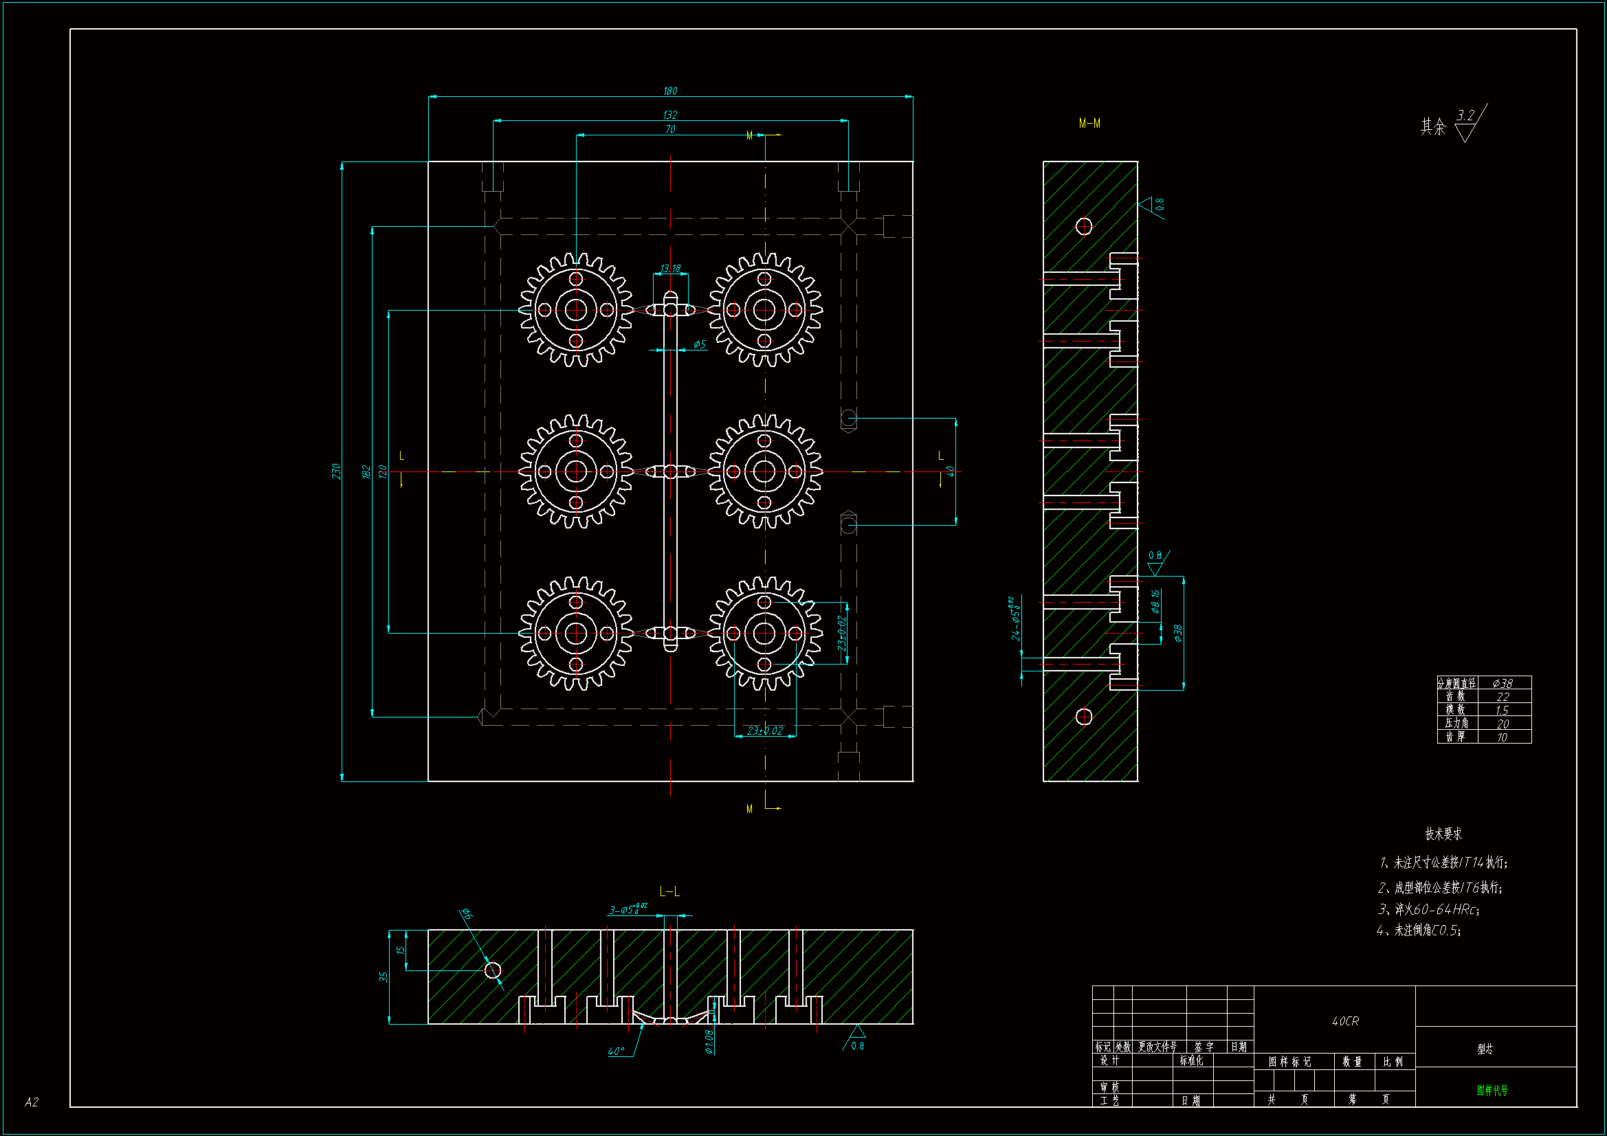Select the 技术要求 heading text
Image resolution: width=1607 pixels, height=1136 pixels.
click(1443, 834)
